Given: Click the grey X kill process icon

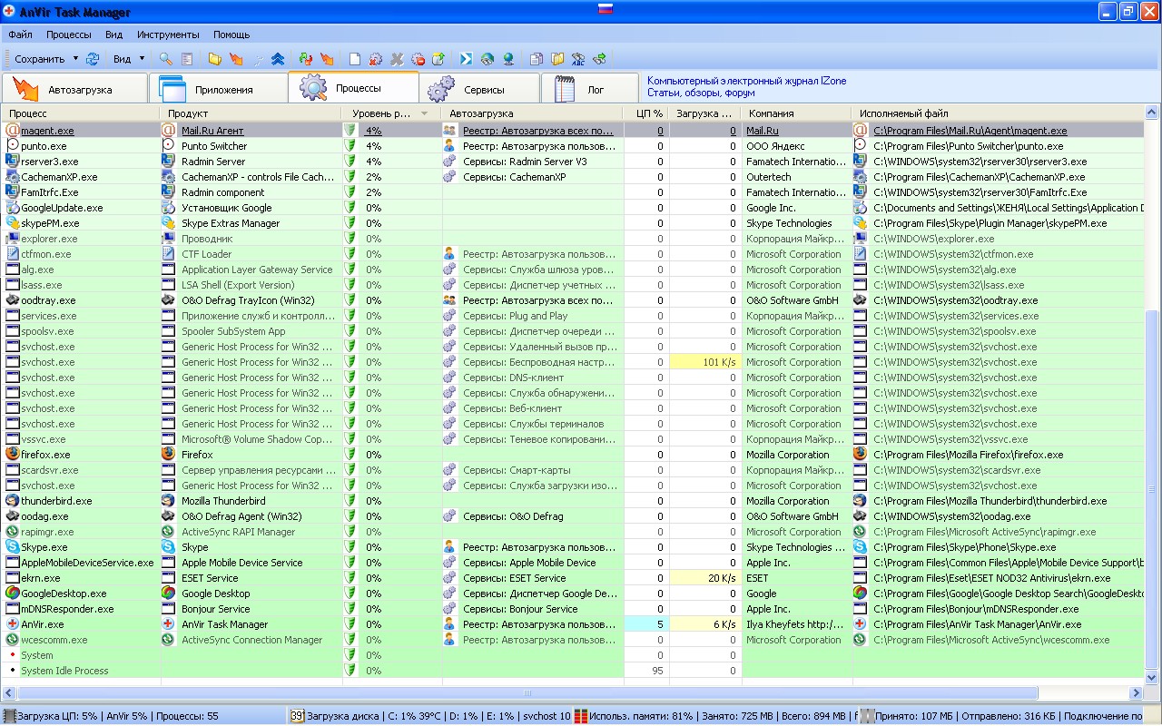Looking at the screenshot, I should 397,59.
